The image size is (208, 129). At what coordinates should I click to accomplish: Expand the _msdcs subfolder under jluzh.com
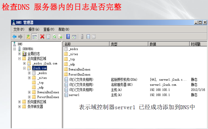29,73
